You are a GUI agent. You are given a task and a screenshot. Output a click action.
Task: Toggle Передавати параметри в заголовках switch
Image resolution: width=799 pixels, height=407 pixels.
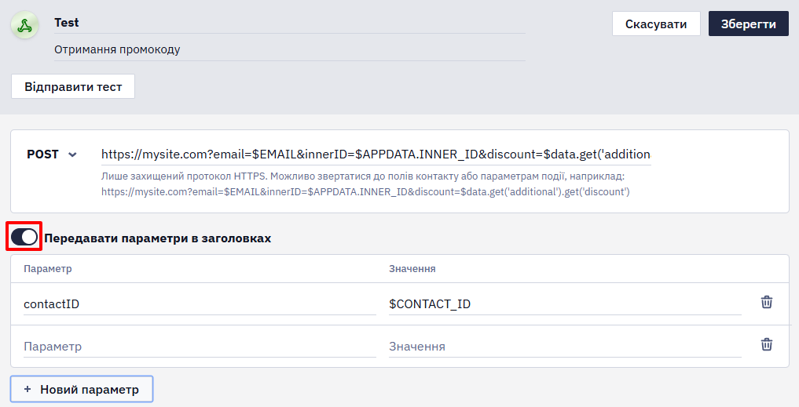(24, 237)
